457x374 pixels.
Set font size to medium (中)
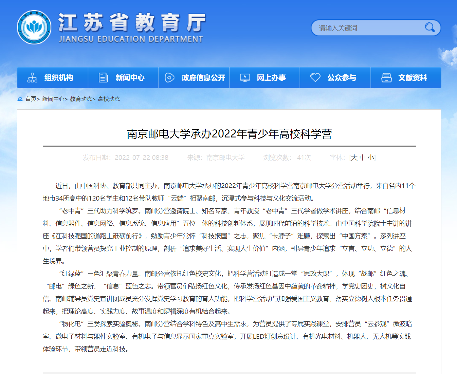click(363, 157)
